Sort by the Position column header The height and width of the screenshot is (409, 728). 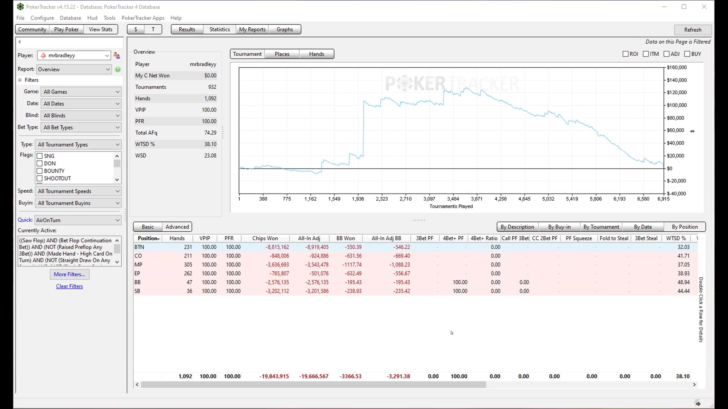148,238
